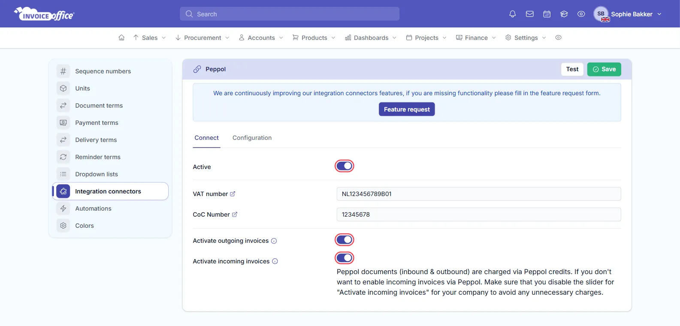The width and height of the screenshot is (680, 326).
Task: Open the graduation cap help icon
Action: tap(564, 14)
